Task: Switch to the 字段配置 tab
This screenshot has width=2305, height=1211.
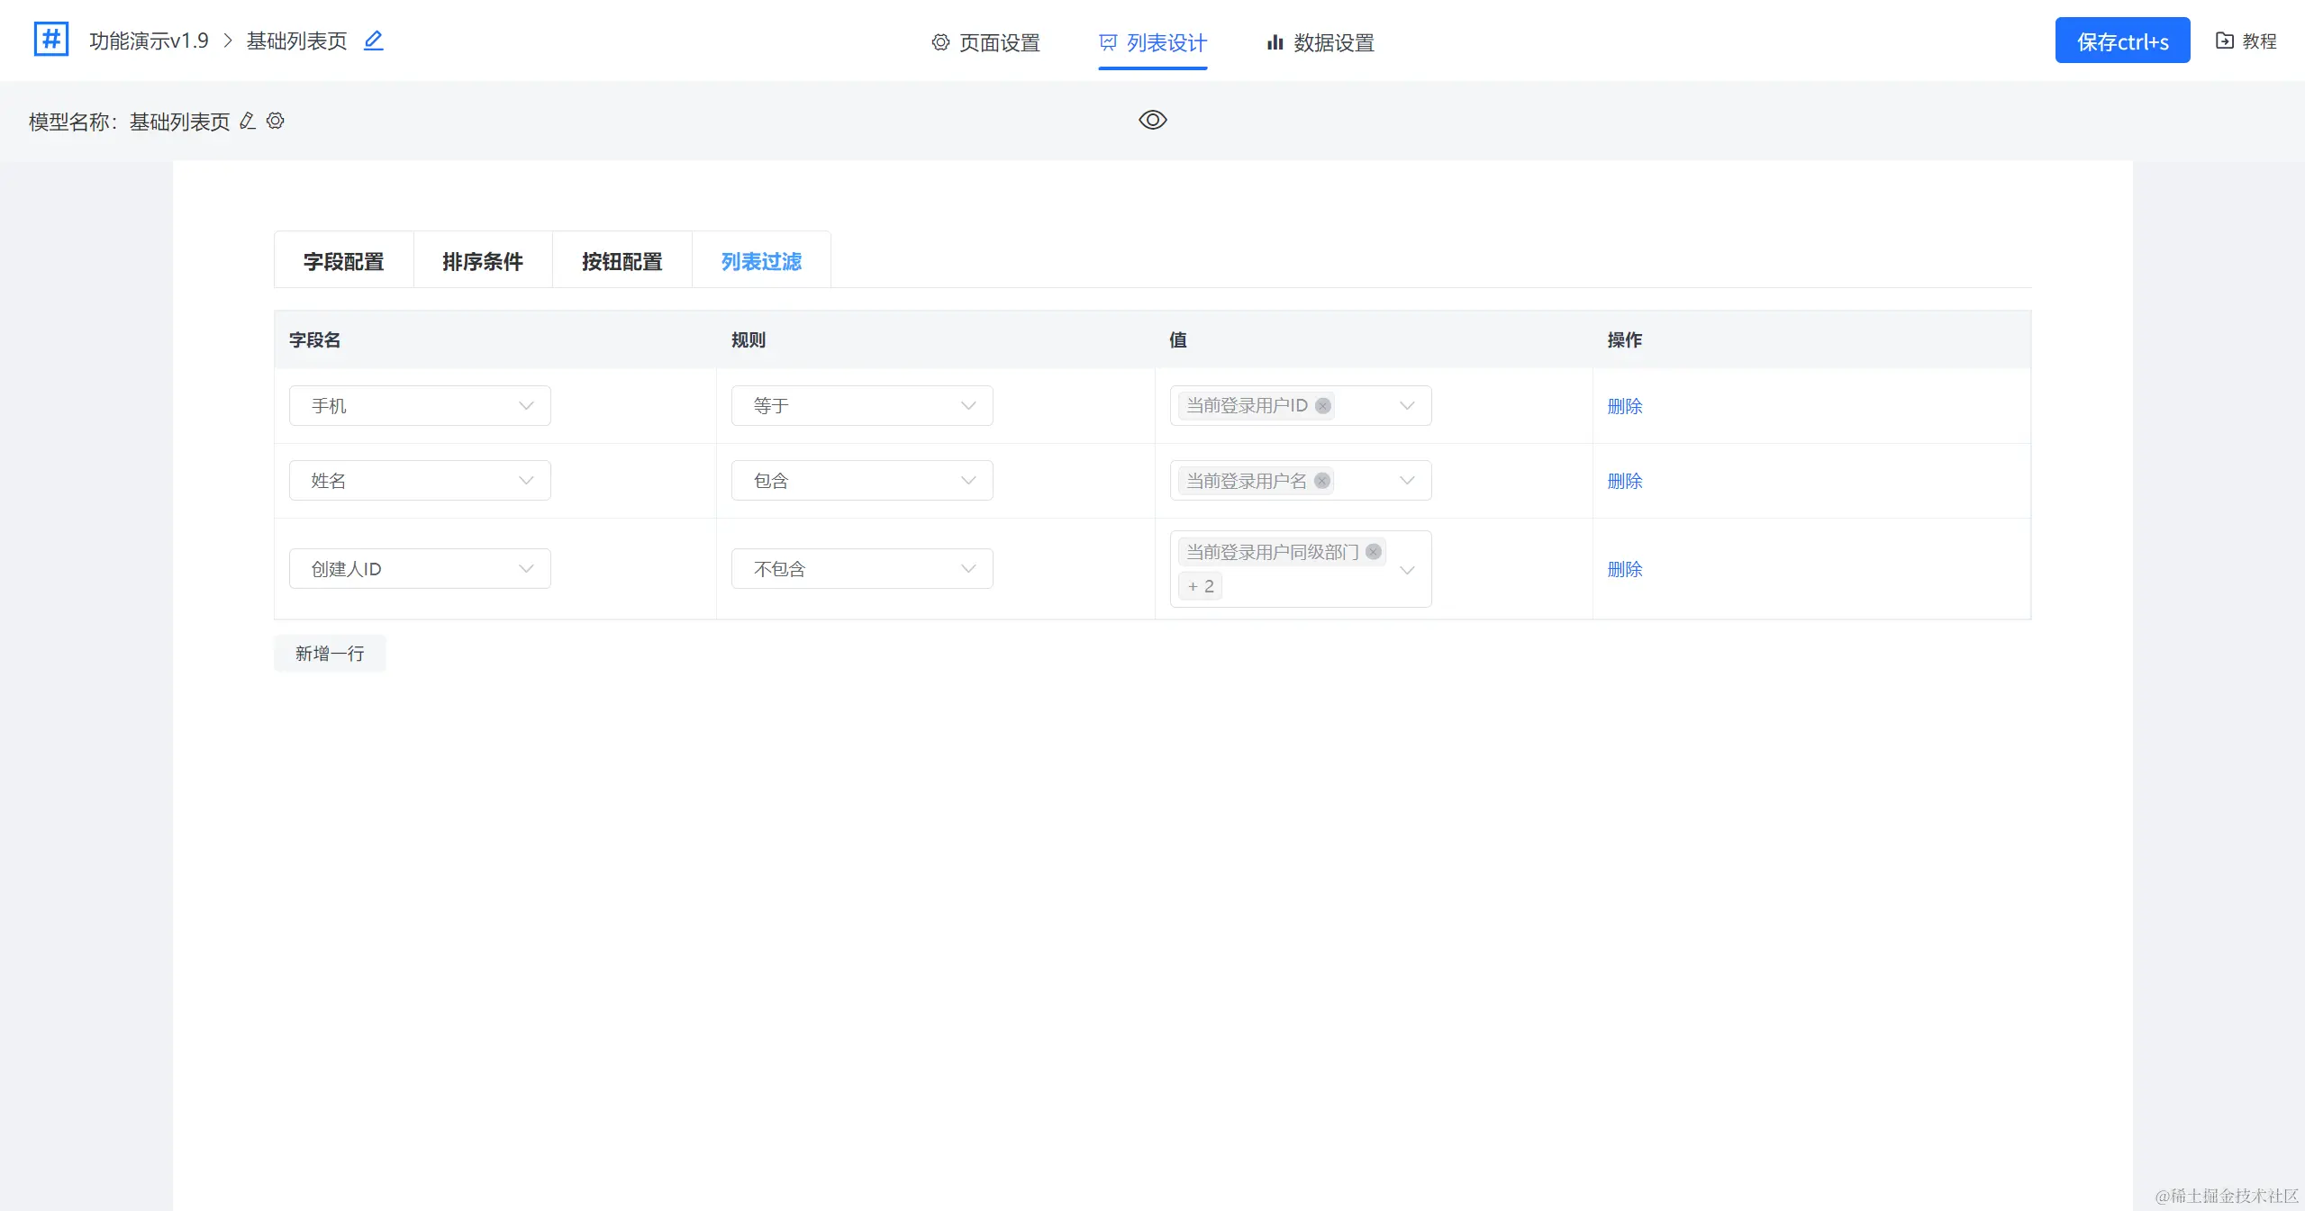Action: coord(343,261)
